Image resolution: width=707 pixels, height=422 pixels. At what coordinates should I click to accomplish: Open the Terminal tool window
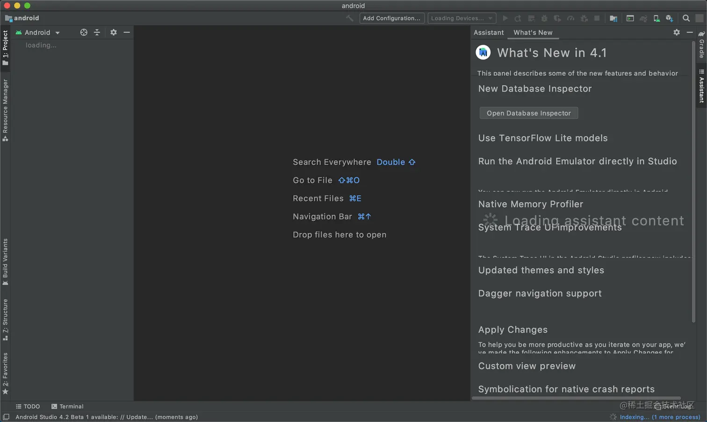(x=67, y=407)
